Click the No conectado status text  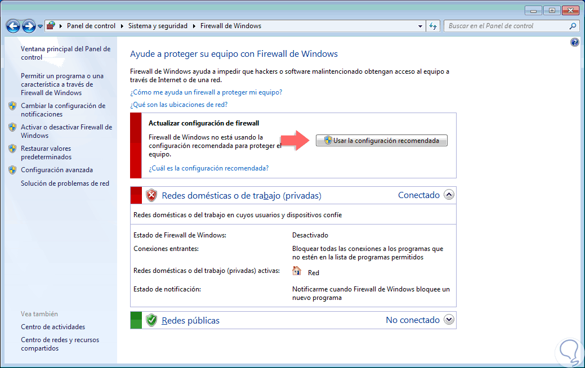pos(413,320)
